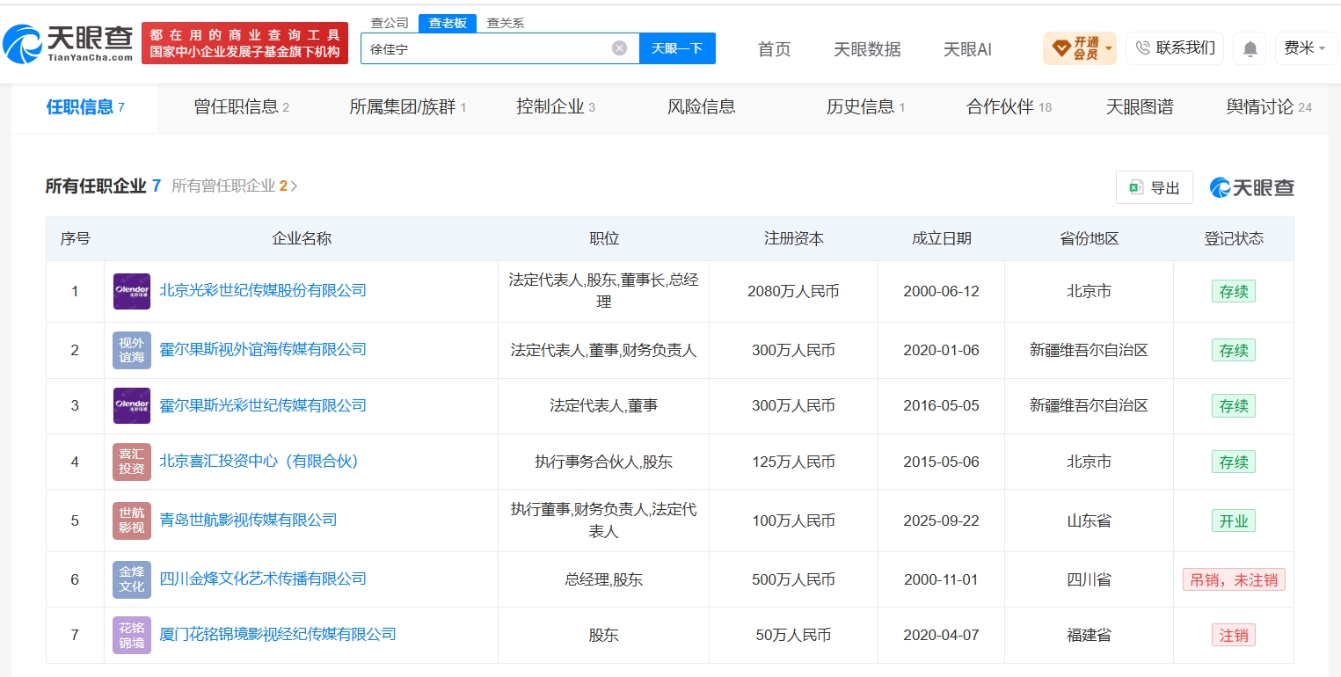Clear the search box text
The height and width of the screenshot is (677, 1341).
pos(619,48)
